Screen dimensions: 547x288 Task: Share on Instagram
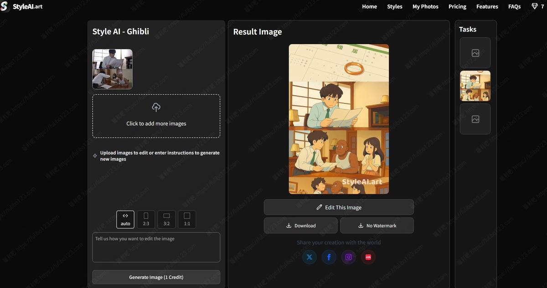point(349,257)
